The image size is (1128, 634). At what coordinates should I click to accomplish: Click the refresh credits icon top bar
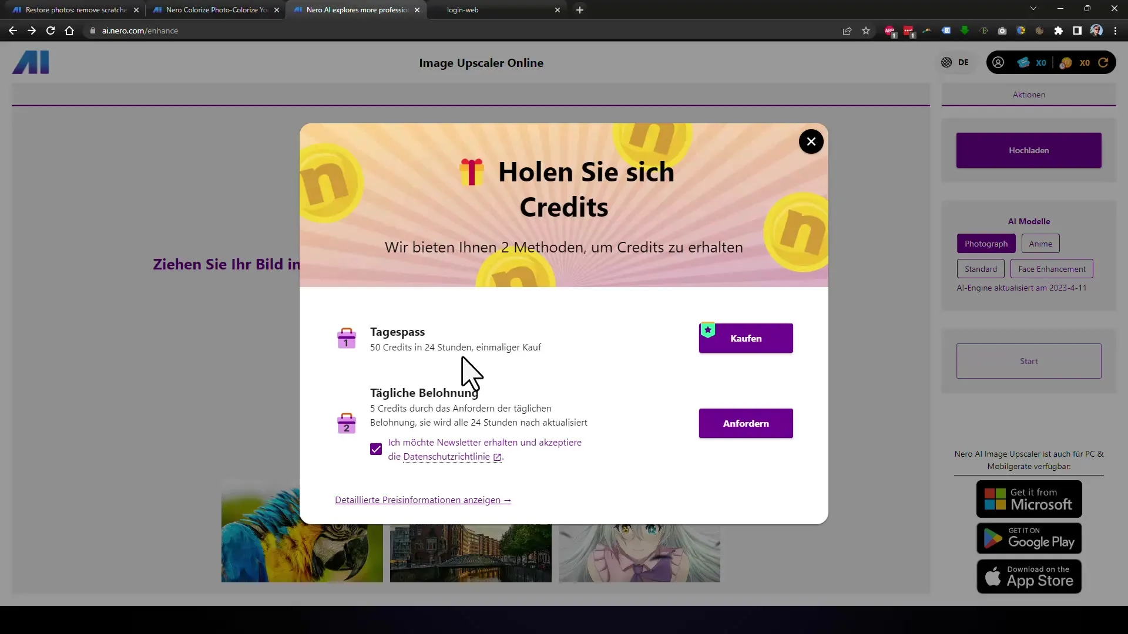[1104, 62]
